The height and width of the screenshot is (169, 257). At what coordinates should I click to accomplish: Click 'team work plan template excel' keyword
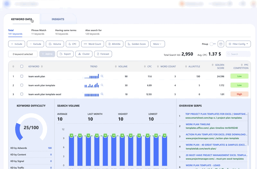[x=45, y=94]
